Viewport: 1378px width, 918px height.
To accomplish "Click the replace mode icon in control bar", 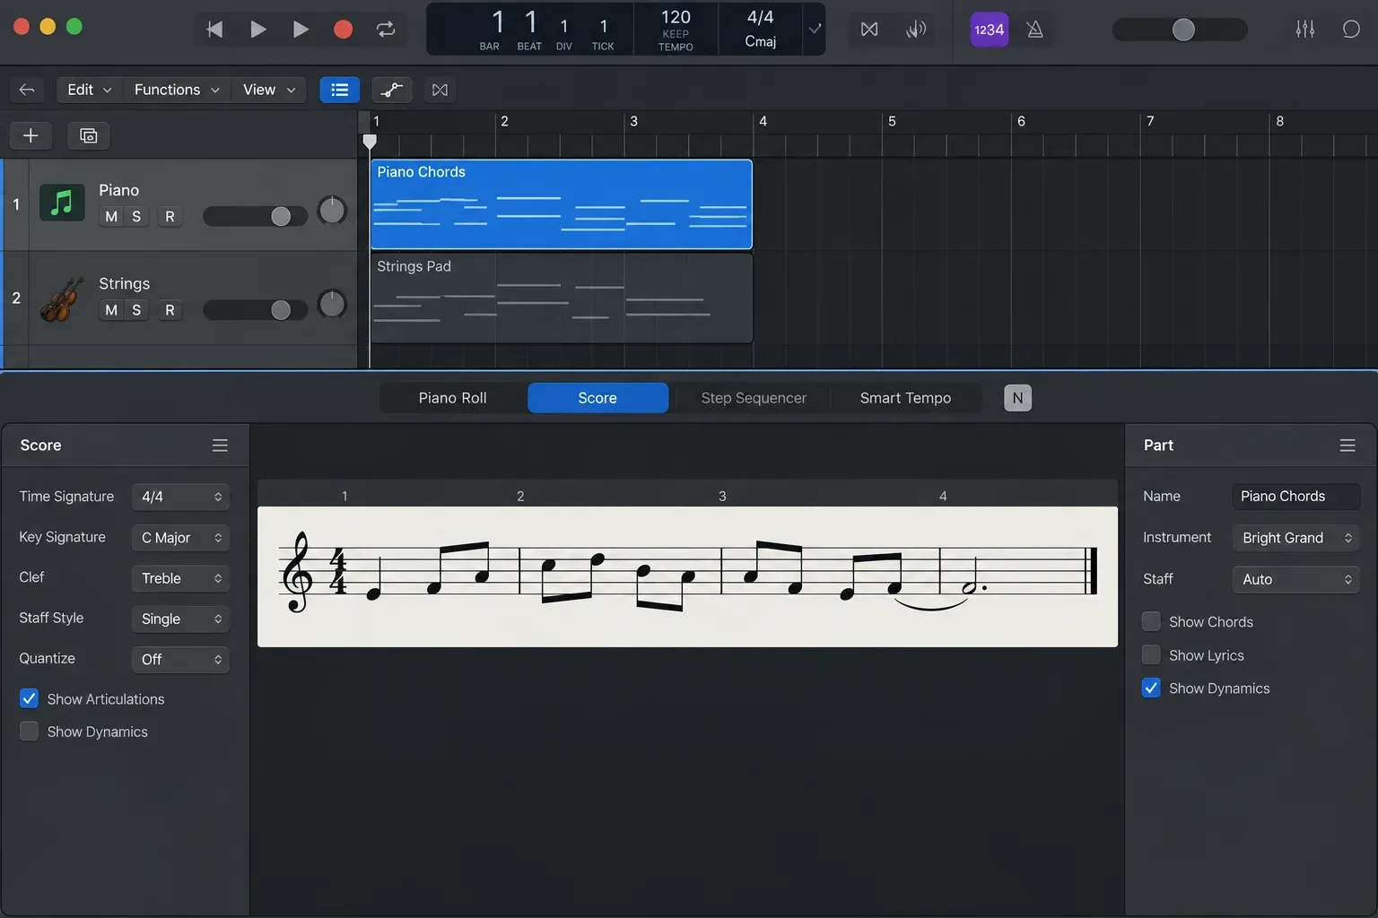I will pyautogui.click(x=869, y=30).
